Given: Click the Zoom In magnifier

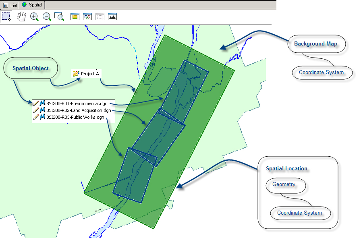Looking at the screenshot, I should 34,17.
